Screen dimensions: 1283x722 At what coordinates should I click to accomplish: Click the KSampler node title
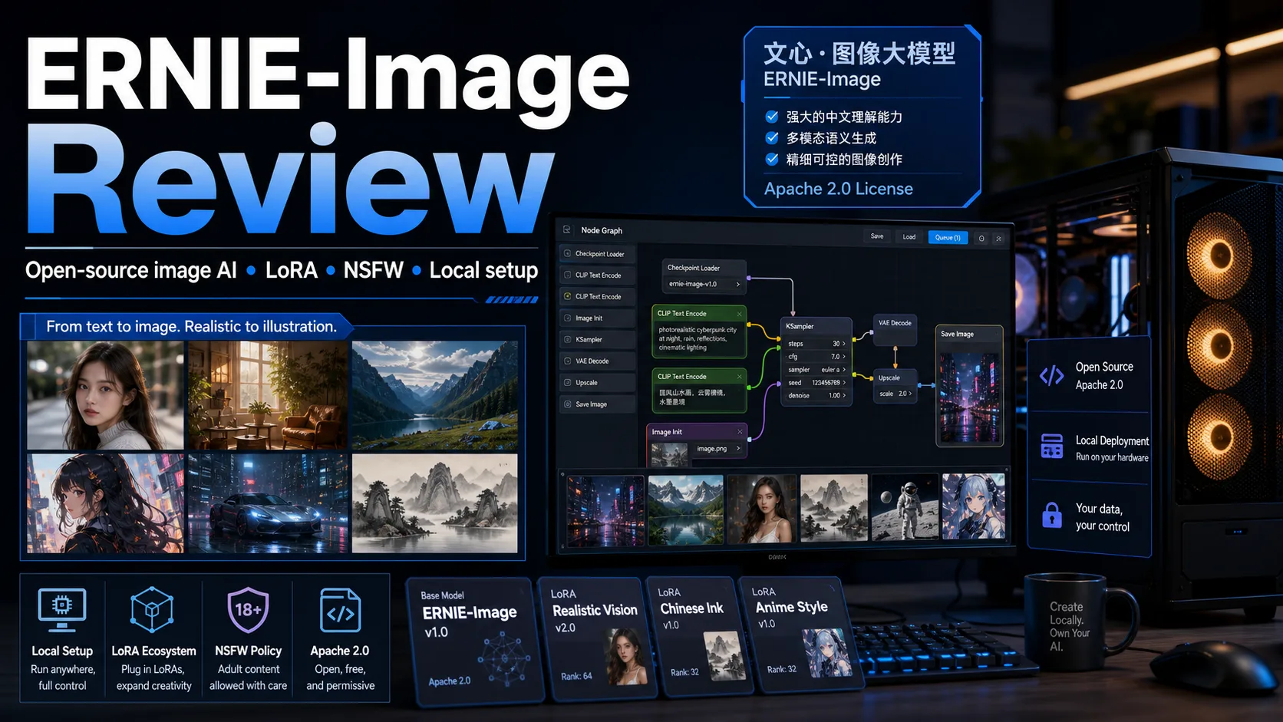[800, 326]
